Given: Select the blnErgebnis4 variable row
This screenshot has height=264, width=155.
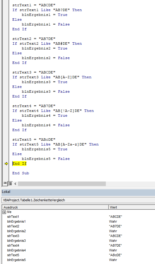Looking at the screenshot, I should pyautogui.click(x=79, y=250).
